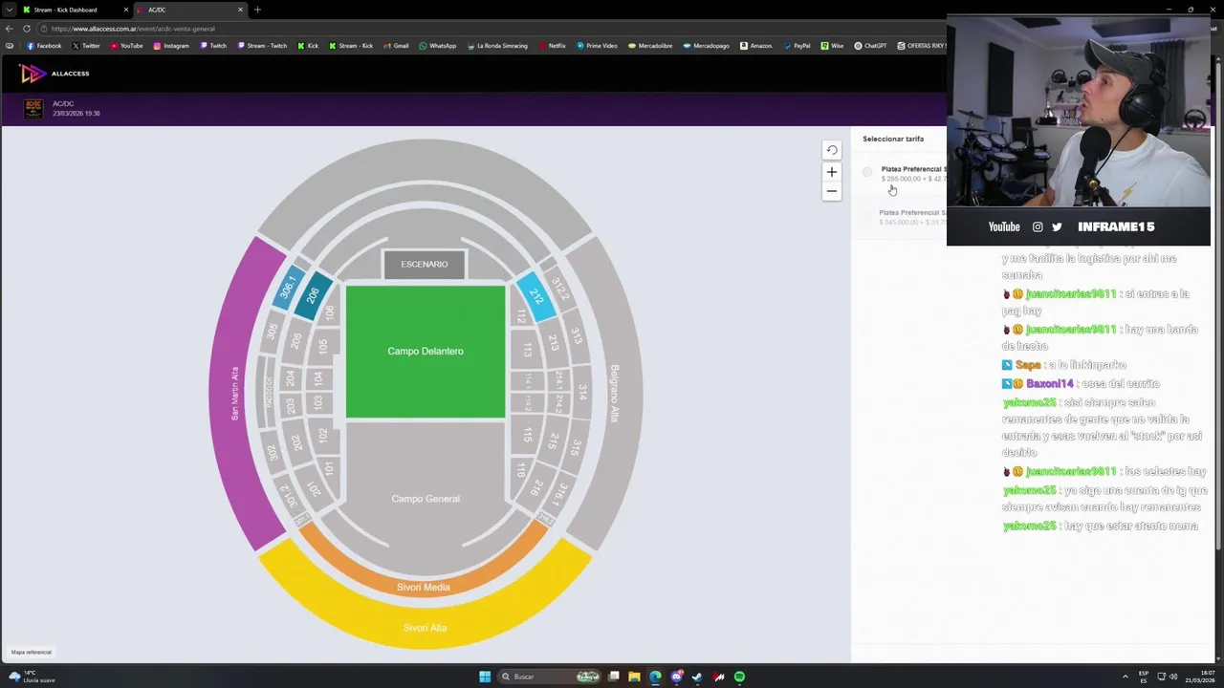Click section 104 on the map
The height and width of the screenshot is (688, 1224).
[318, 379]
